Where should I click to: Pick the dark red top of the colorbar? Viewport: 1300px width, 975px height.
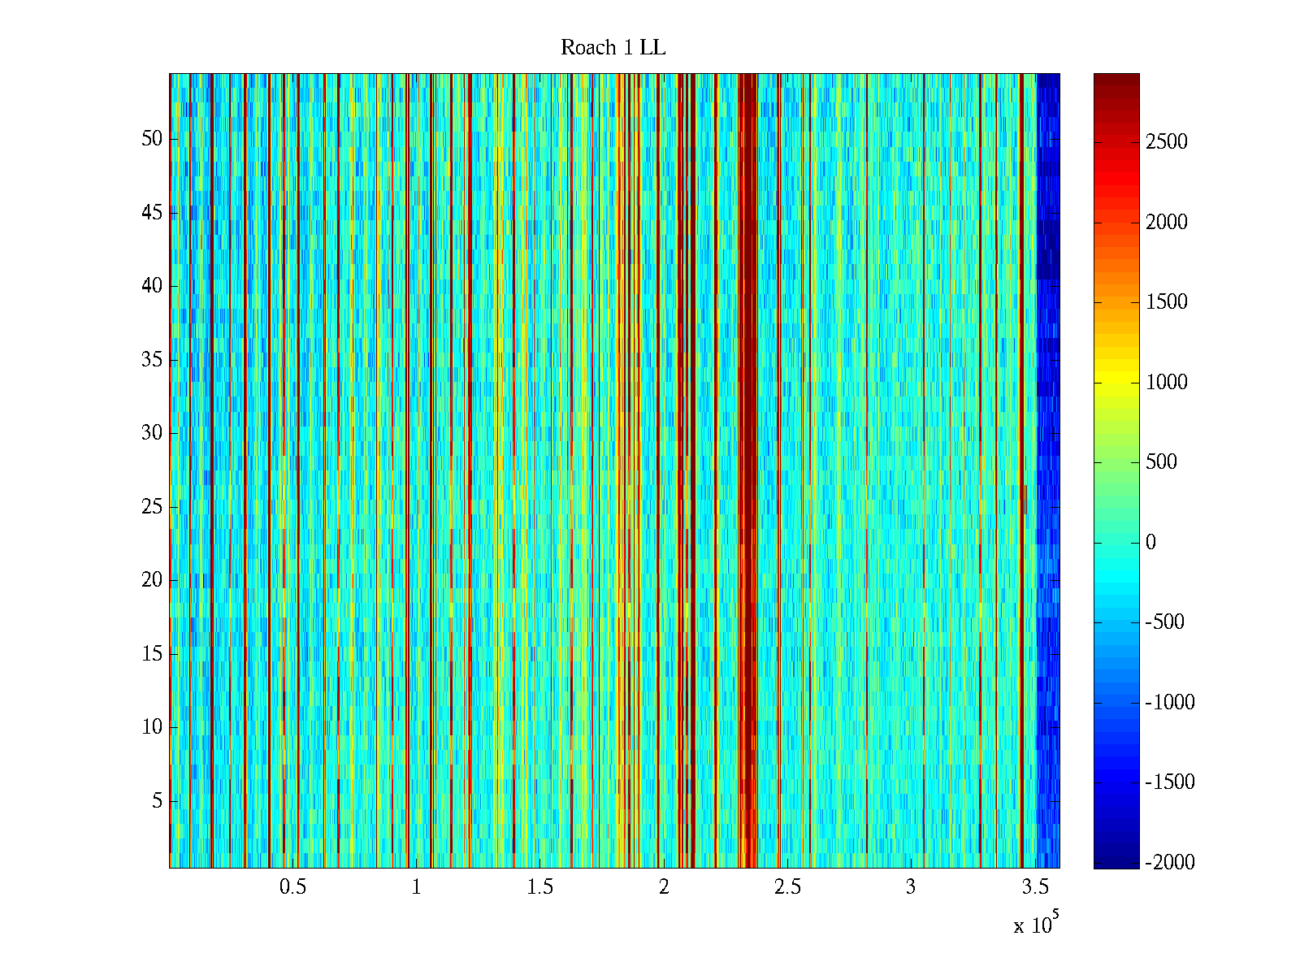1116,81
